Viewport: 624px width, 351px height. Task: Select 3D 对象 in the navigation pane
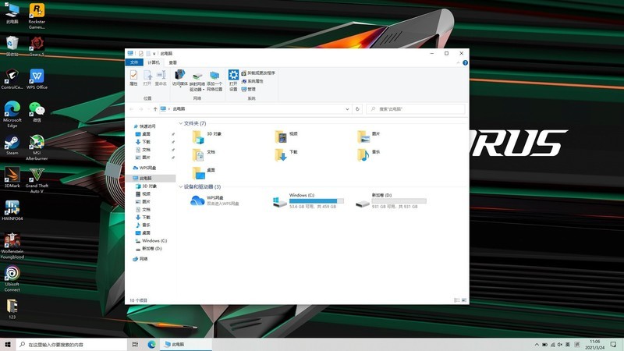tap(146, 186)
